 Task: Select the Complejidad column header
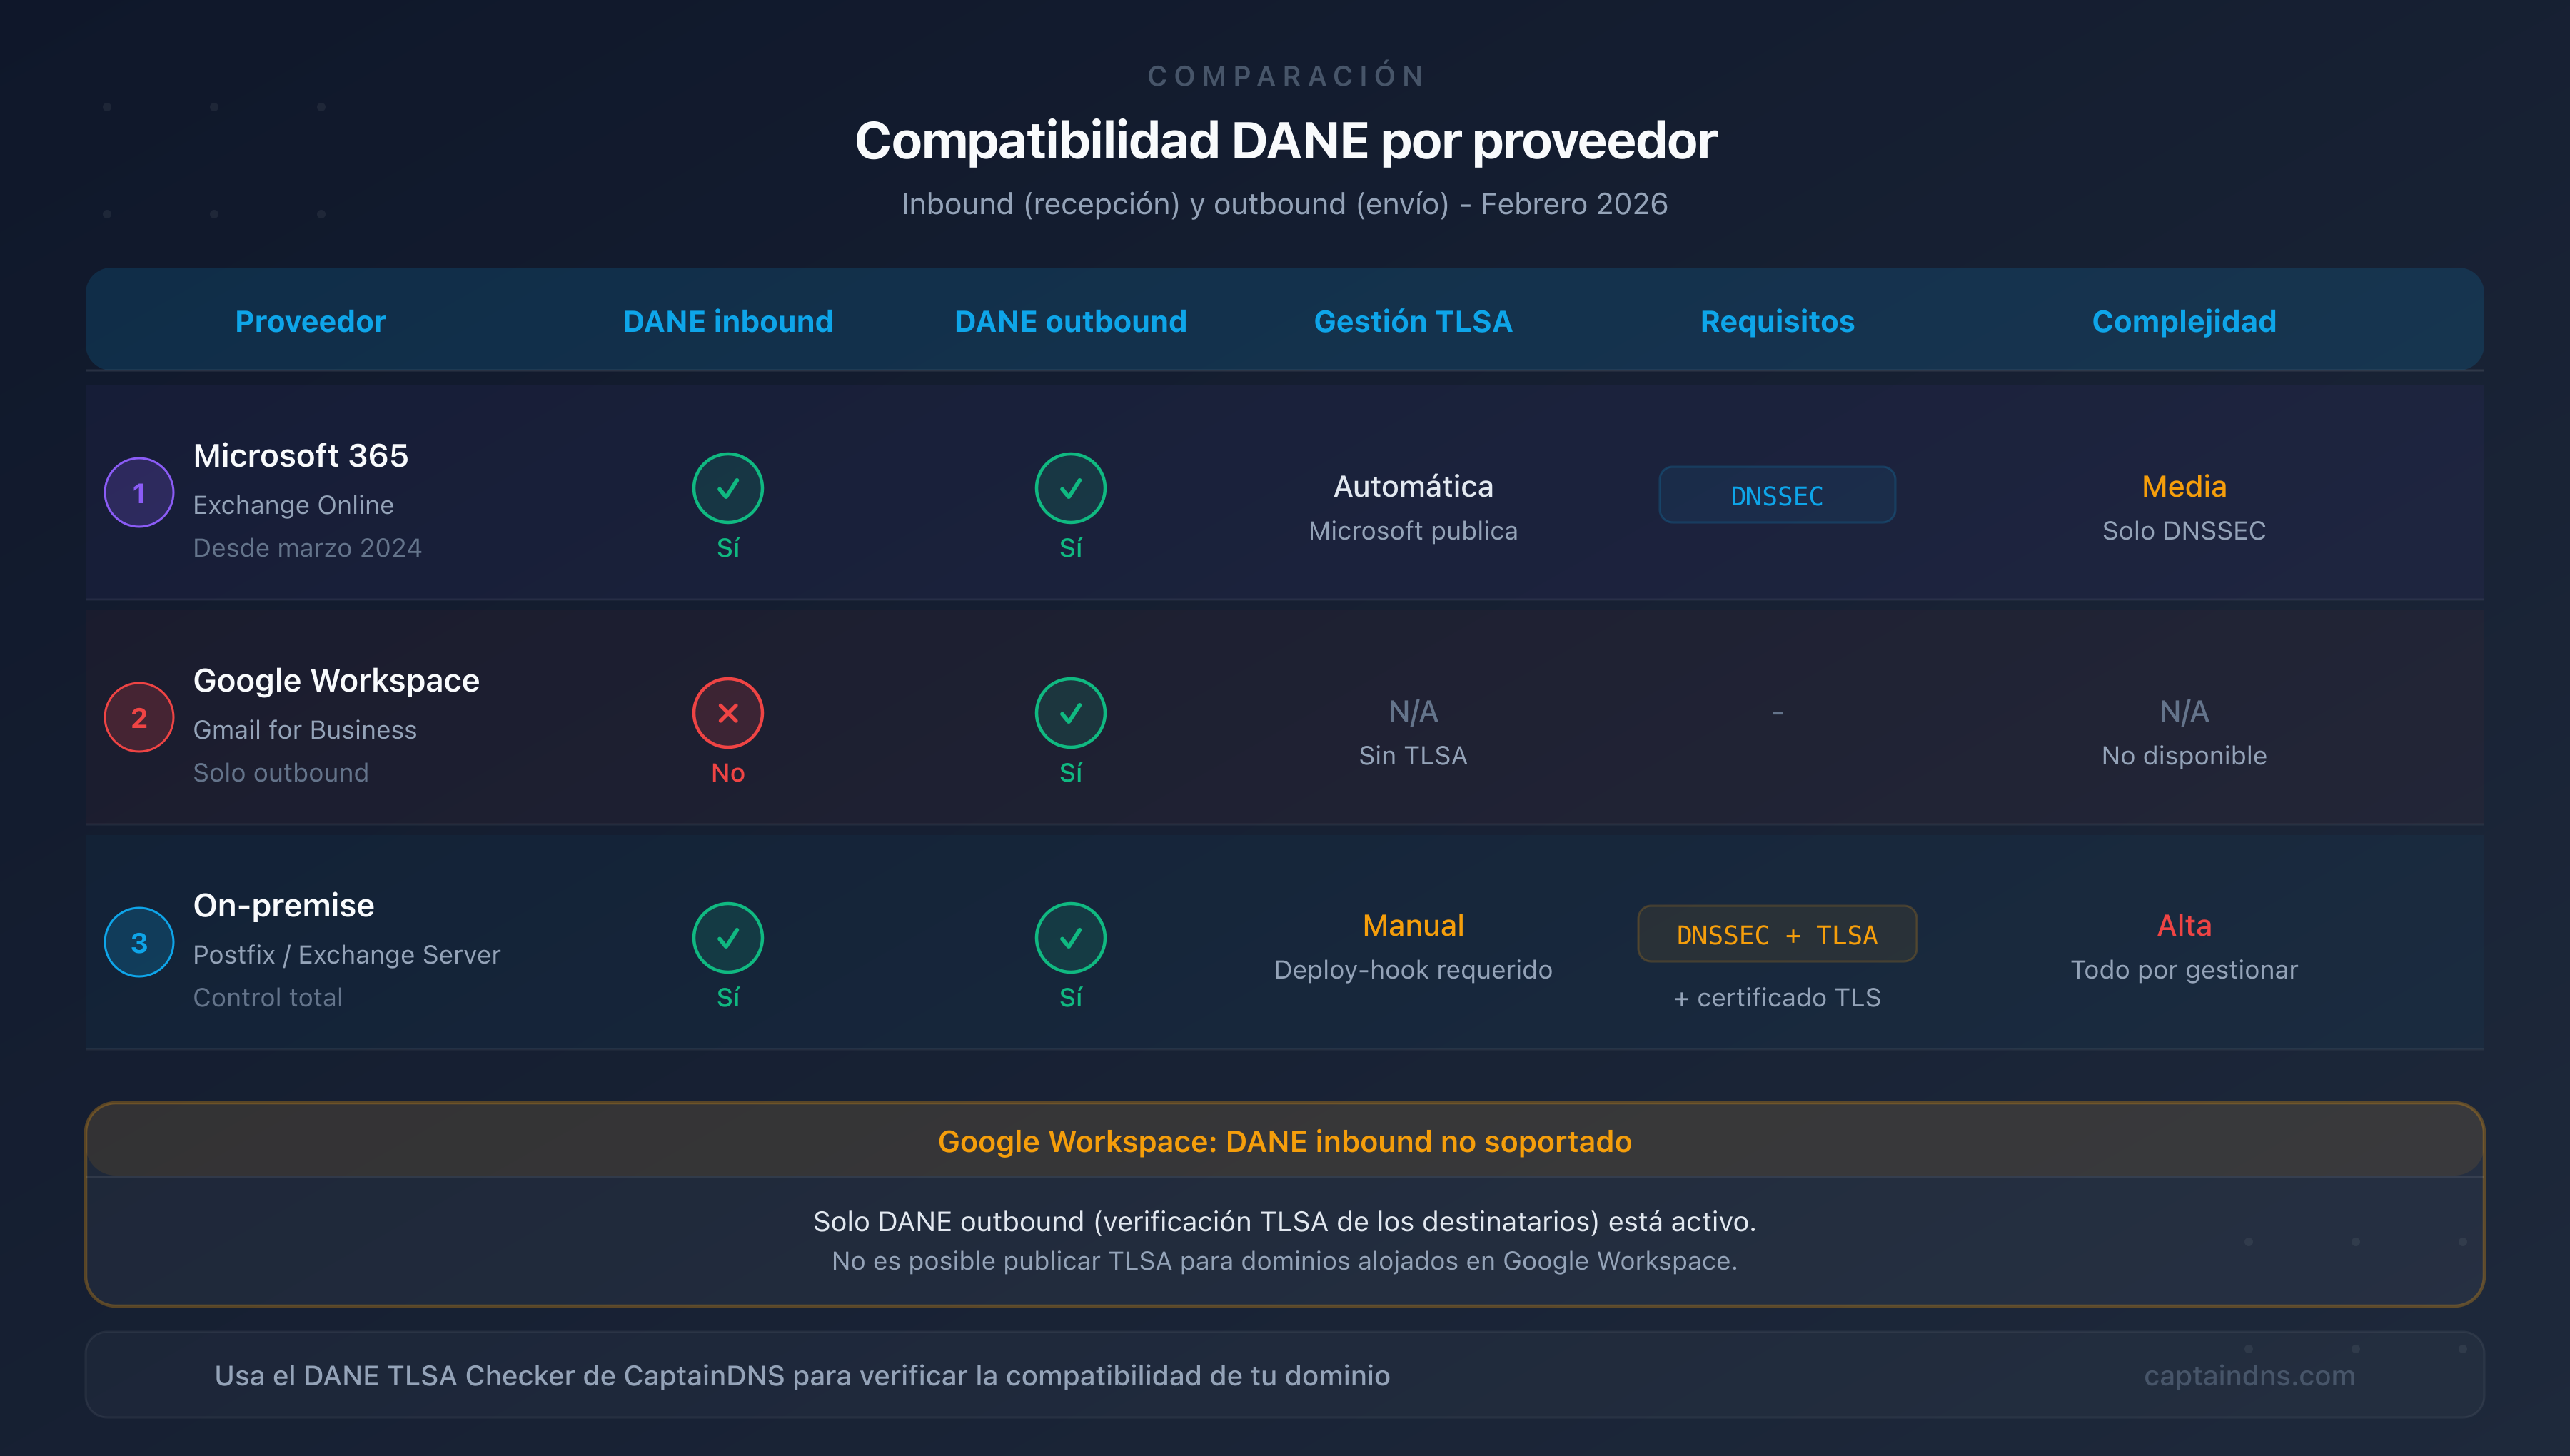point(2183,321)
